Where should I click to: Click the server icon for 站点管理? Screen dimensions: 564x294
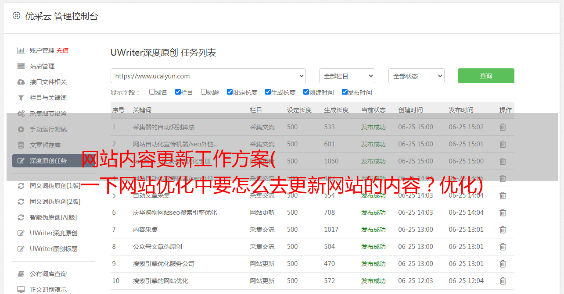point(21,66)
